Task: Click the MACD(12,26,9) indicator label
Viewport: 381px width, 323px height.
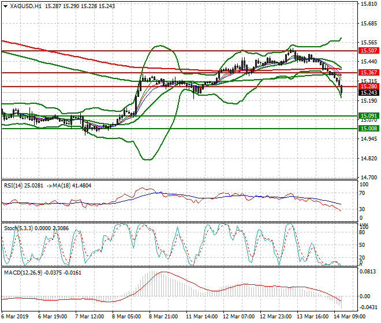Action: (x=23, y=273)
